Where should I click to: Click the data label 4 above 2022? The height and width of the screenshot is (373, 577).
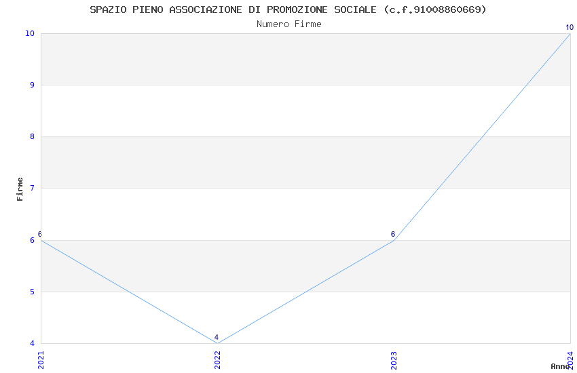pyautogui.click(x=217, y=337)
